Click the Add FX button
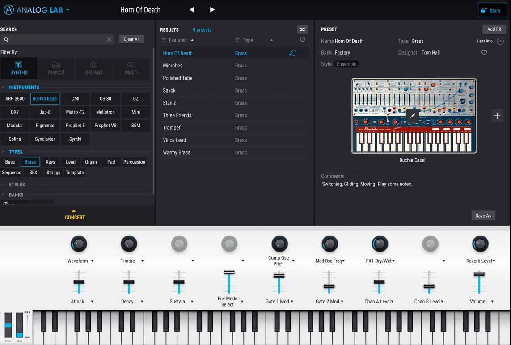The width and height of the screenshot is (511, 345). 494,29
